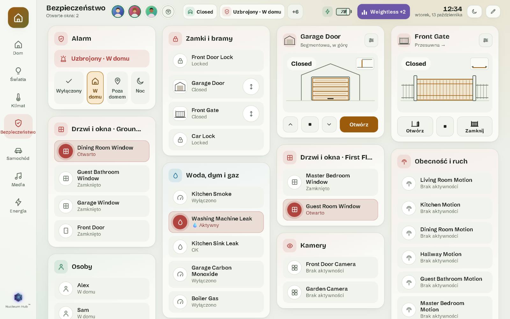The width and height of the screenshot is (510, 319).
Task: Click the Garage Door down chevron button
Action: pyautogui.click(x=329, y=124)
